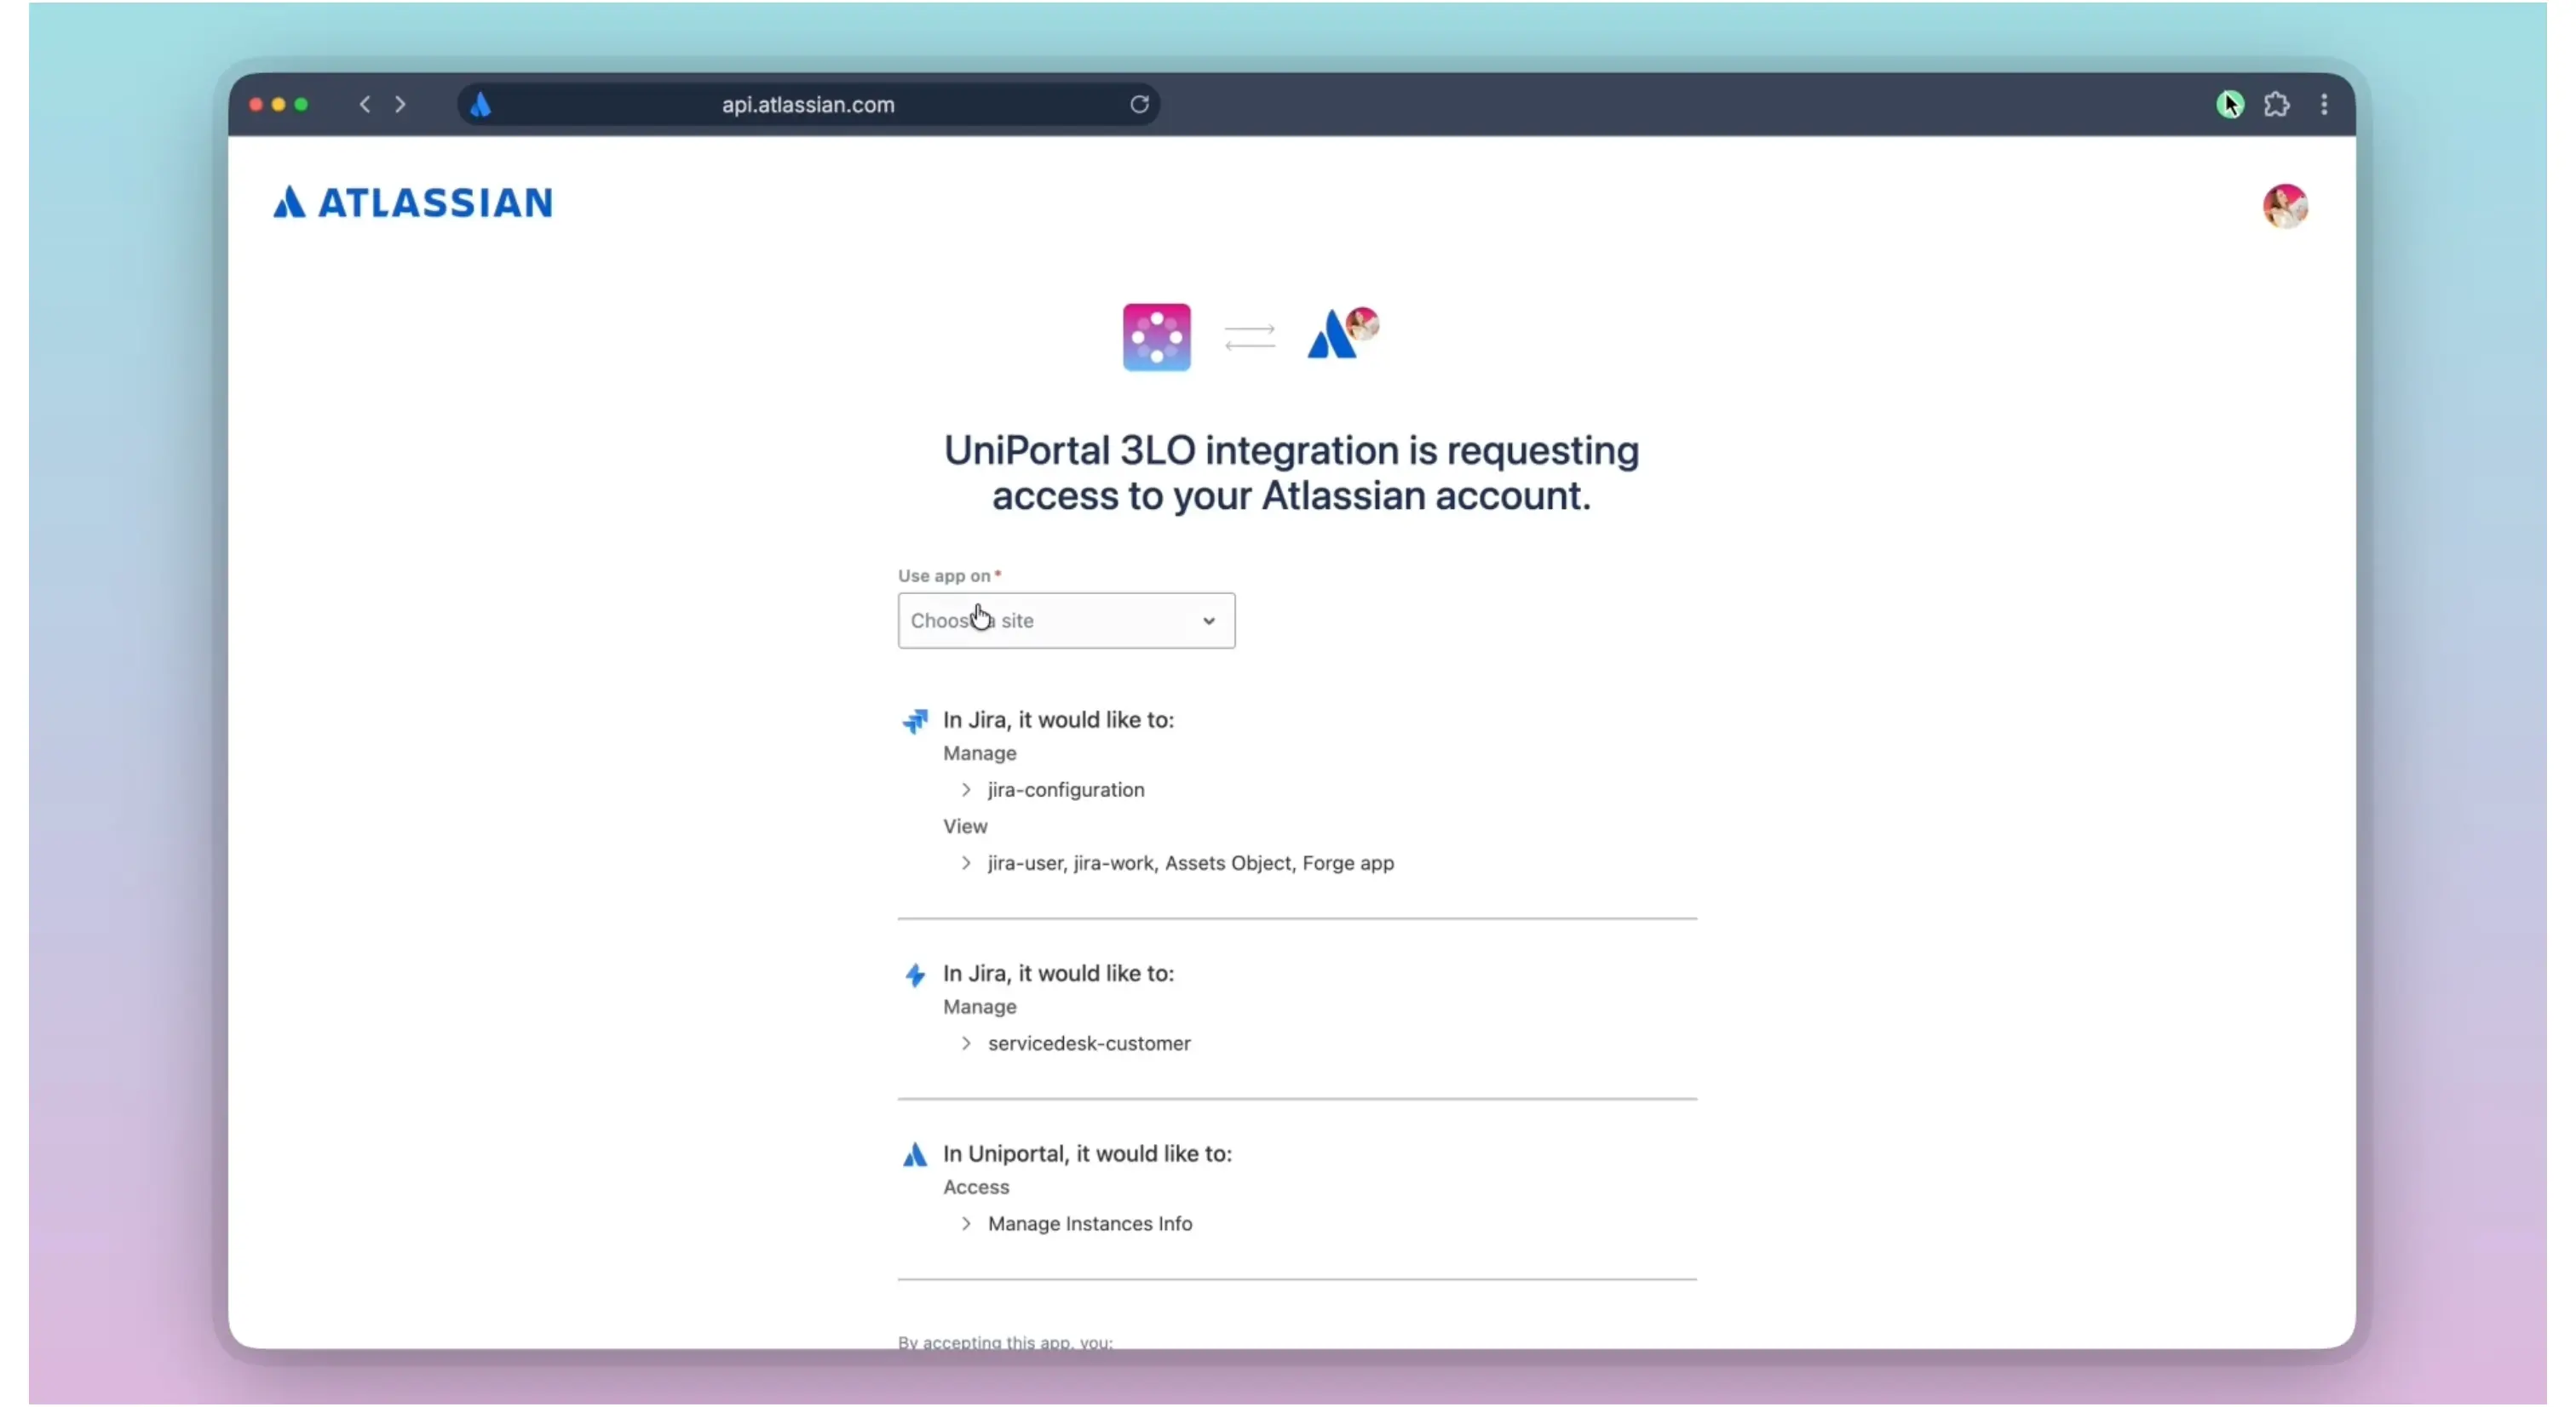Viewport: 2576px width, 1407px height.
Task: Click the 'Use app on' label
Action: pos(948,575)
